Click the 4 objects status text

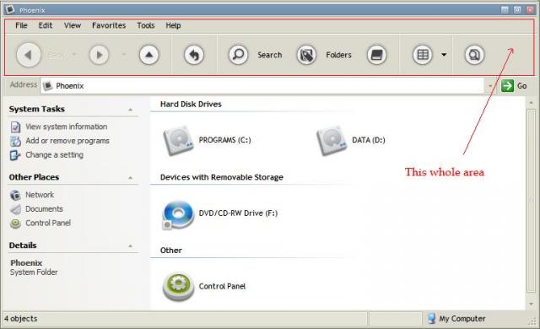20,319
